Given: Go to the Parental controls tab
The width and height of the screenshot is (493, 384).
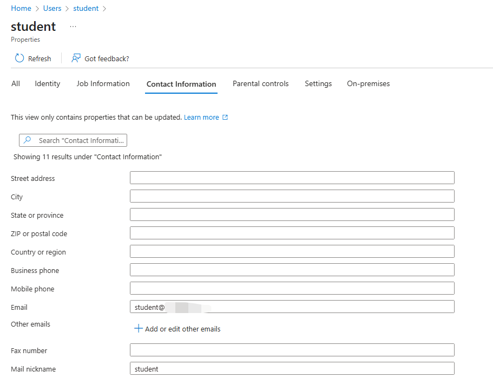Looking at the screenshot, I should (x=260, y=84).
